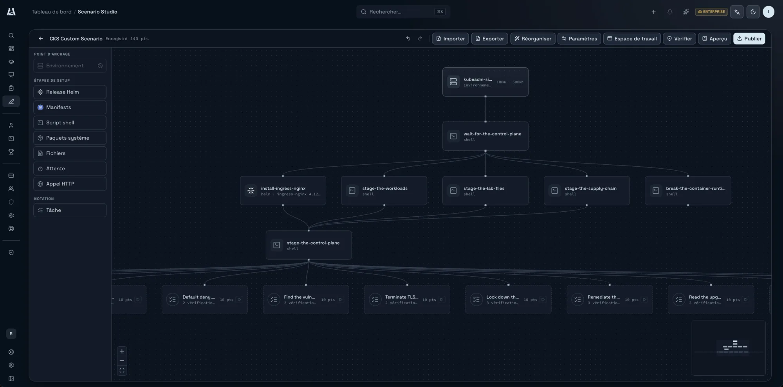Screen dimensions: 783x387
Task: Publish the scenario with Publier
Action: [749, 39]
